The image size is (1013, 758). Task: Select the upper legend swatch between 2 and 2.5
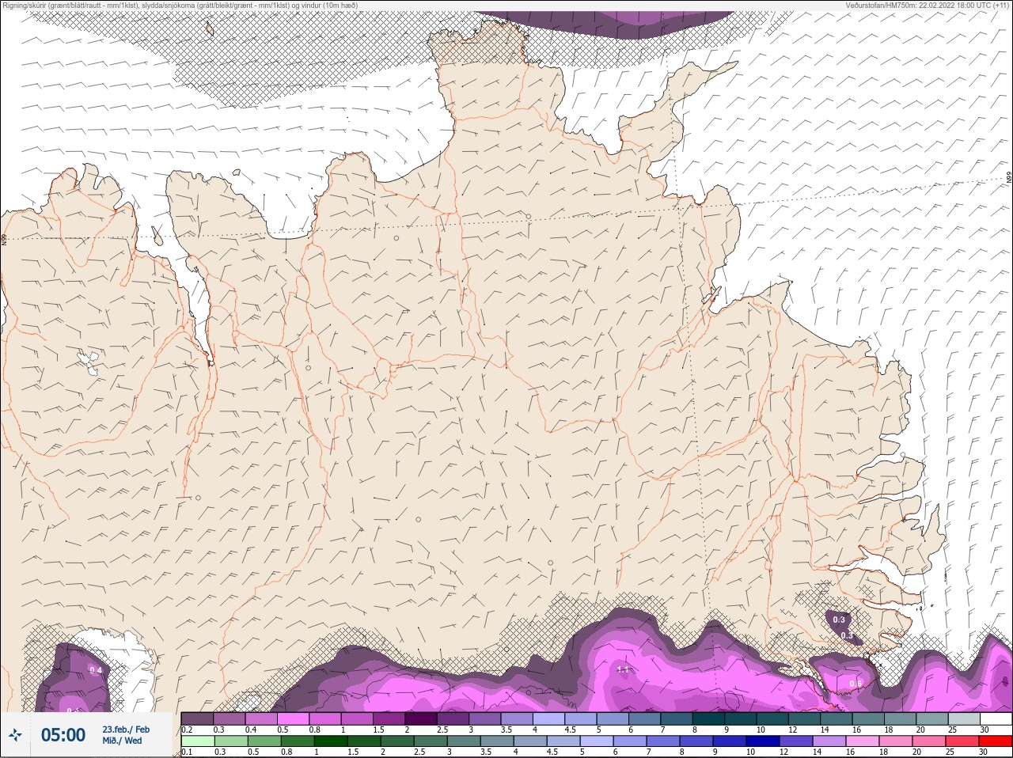pos(421,718)
